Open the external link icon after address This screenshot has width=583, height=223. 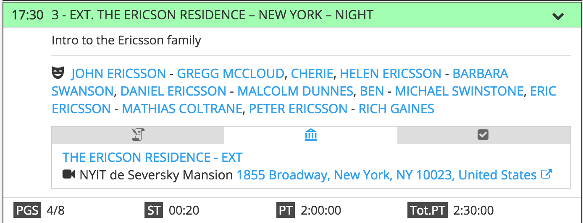546,174
